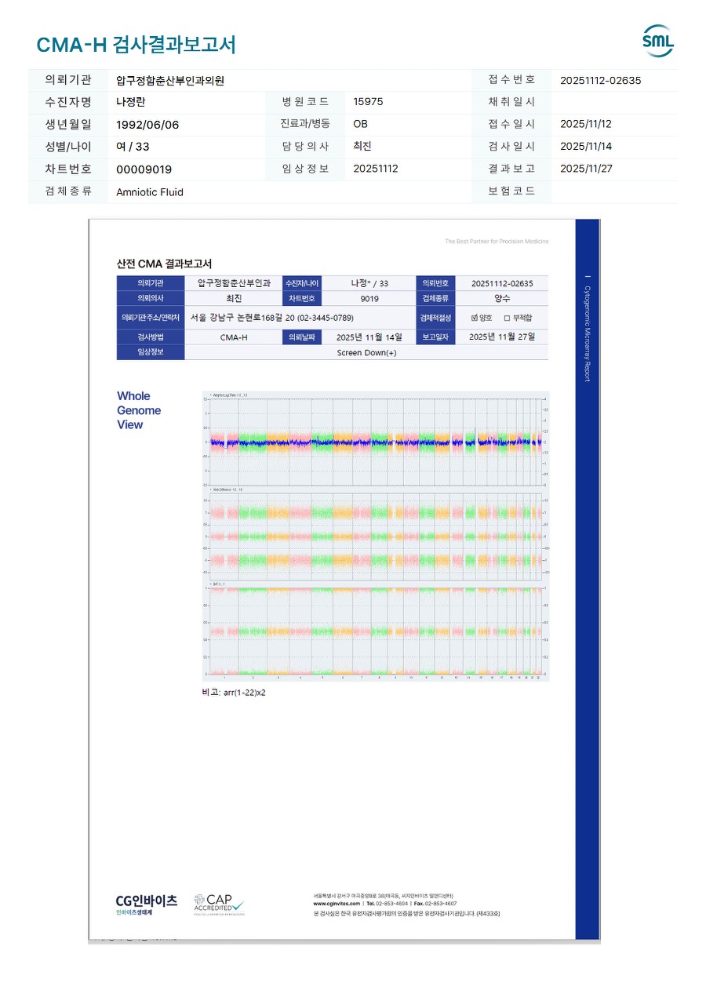Select test date 2025/11/14
Viewport: 706px width, 997px height.
[x=586, y=147]
